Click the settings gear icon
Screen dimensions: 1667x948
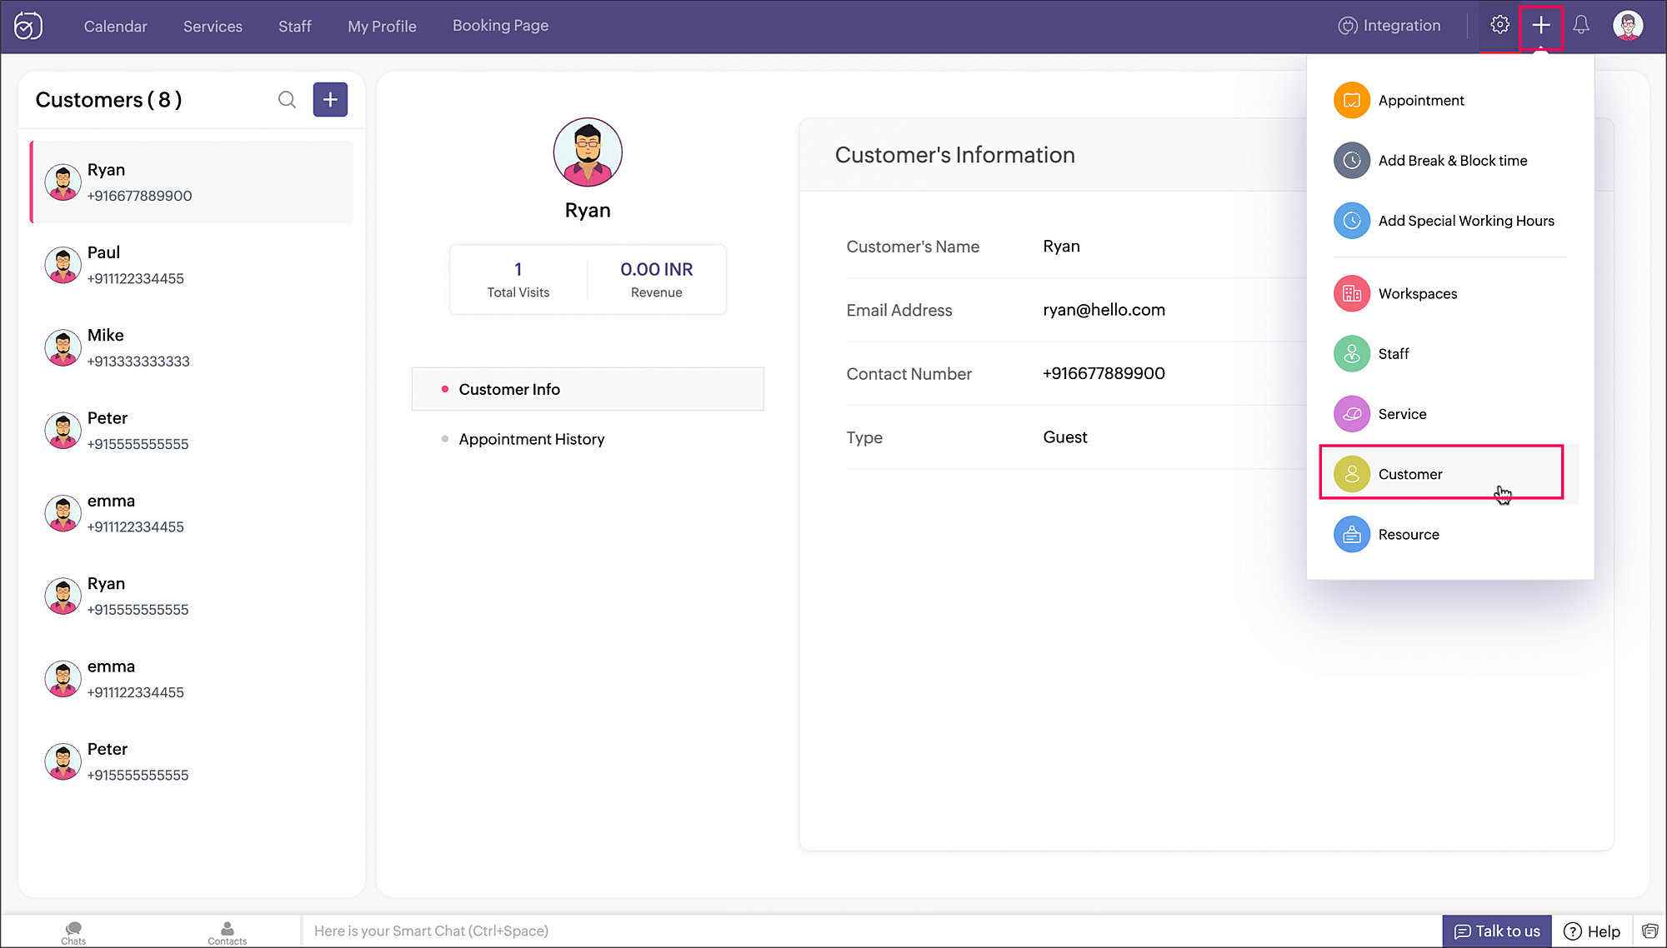click(x=1499, y=25)
